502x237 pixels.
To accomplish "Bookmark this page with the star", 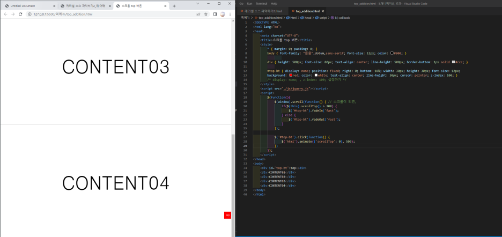I will click(206, 14).
